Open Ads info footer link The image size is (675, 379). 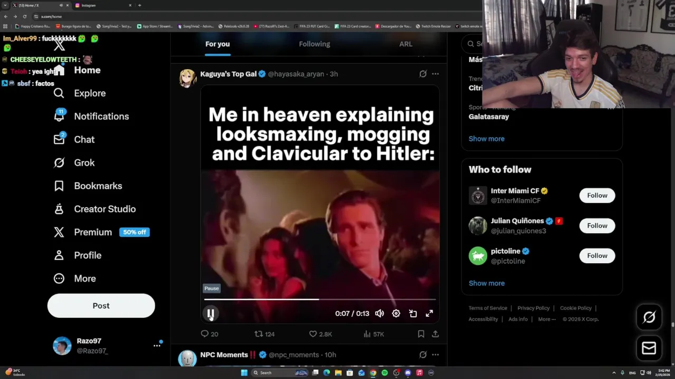click(518, 319)
